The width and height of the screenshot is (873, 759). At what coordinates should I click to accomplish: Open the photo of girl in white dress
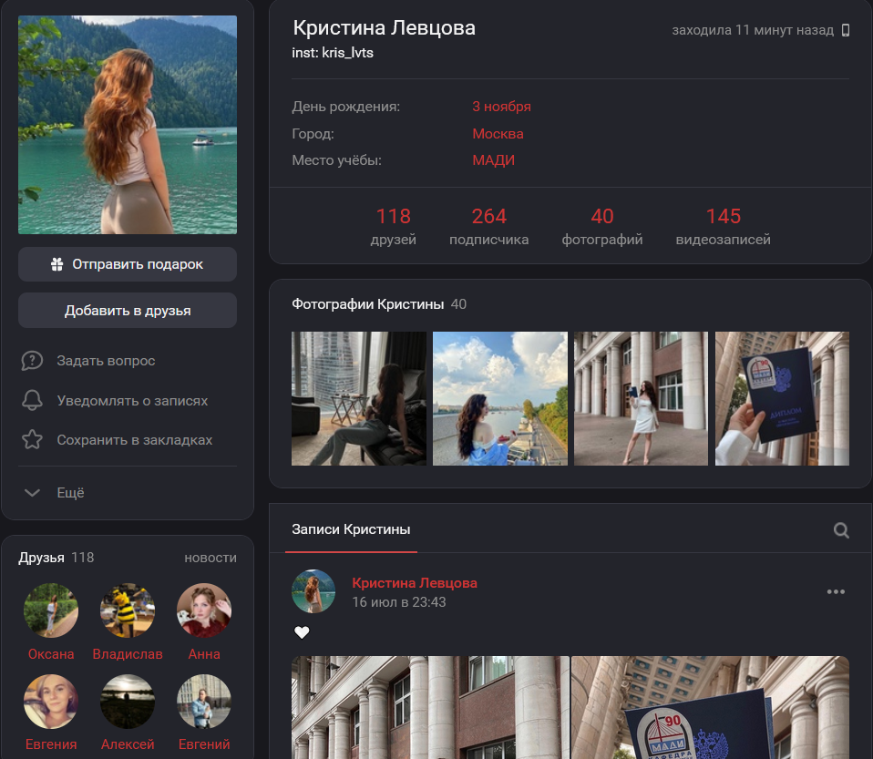pyautogui.click(x=641, y=399)
